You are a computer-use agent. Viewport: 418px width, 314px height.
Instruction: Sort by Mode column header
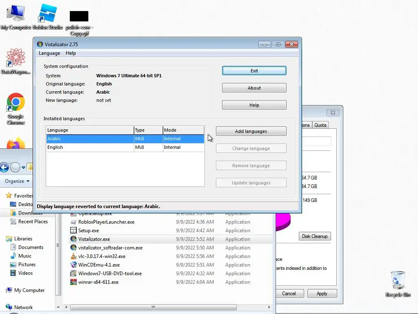183,130
